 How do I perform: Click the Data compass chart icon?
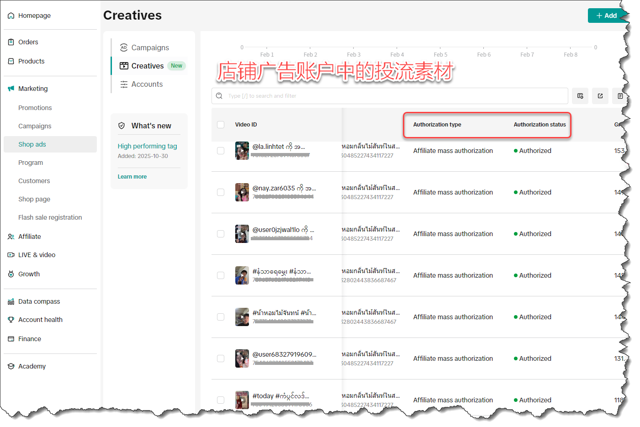tap(11, 301)
